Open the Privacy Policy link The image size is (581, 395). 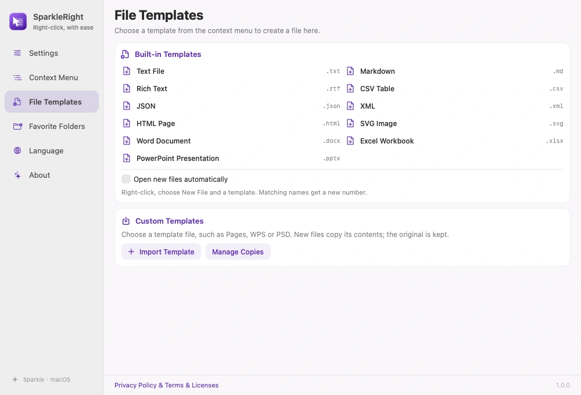(135, 385)
